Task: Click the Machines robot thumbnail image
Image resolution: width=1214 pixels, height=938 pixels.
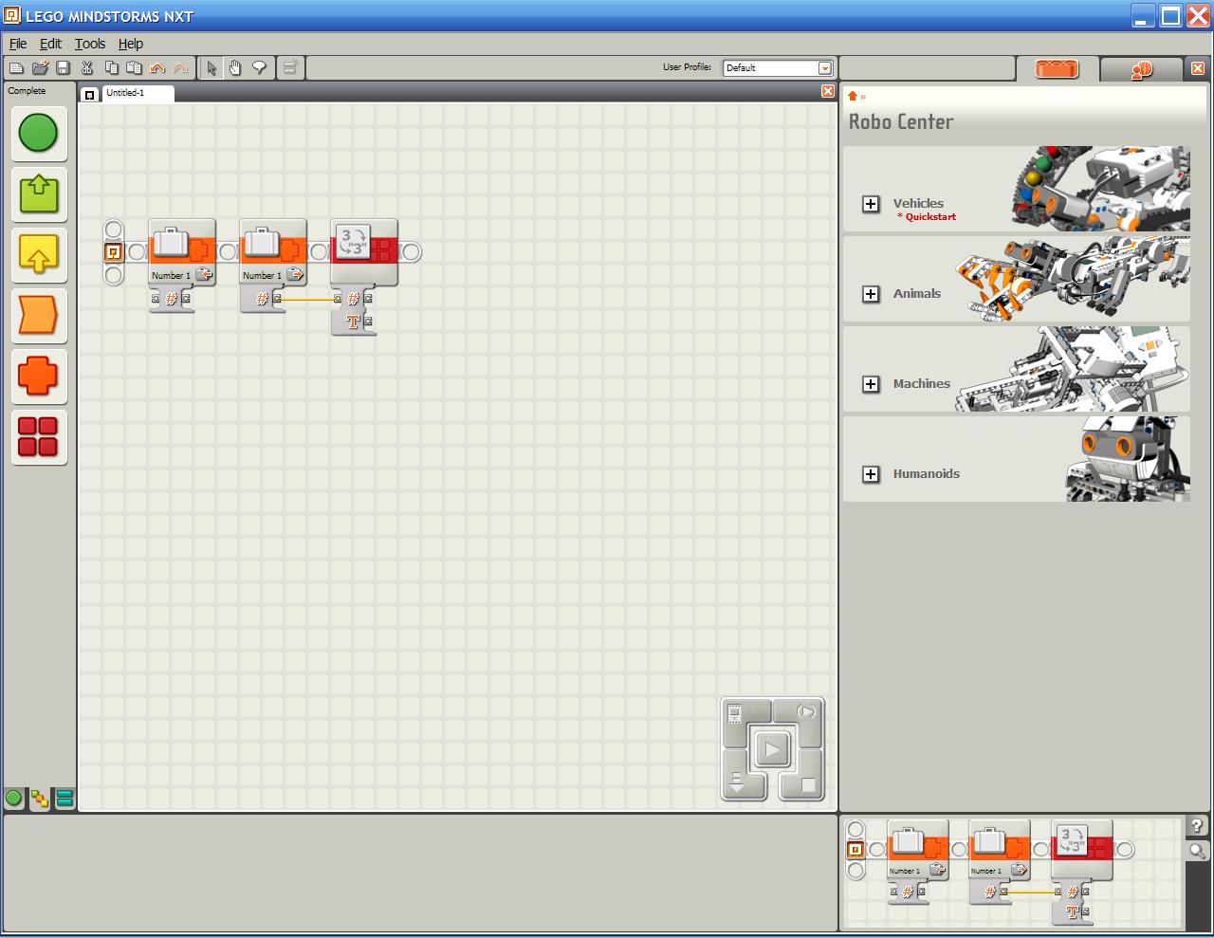Action: coord(1074,369)
